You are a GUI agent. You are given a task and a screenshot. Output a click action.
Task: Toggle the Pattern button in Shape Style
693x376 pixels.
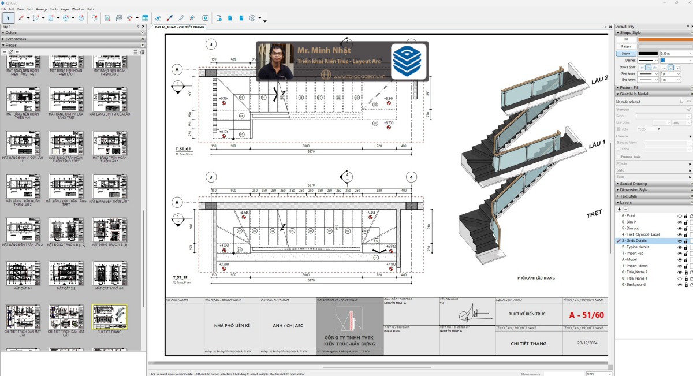[626, 46]
